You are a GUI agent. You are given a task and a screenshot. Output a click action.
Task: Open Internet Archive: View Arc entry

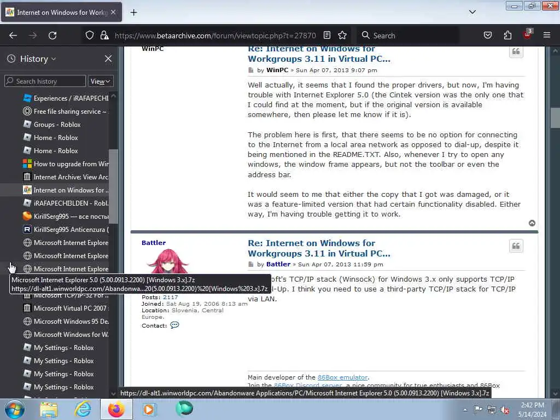pos(66,177)
